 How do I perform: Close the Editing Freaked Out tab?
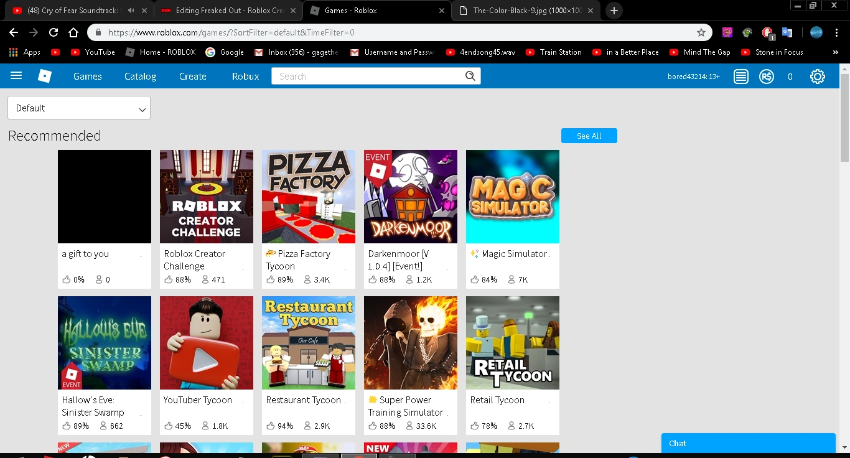[x=294, y=11]
